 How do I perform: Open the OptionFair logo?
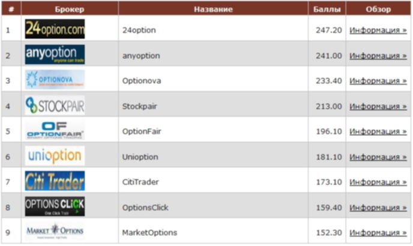pos(55,130)
